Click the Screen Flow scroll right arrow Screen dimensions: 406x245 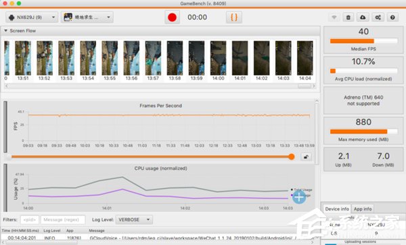[x=314, y=86]
